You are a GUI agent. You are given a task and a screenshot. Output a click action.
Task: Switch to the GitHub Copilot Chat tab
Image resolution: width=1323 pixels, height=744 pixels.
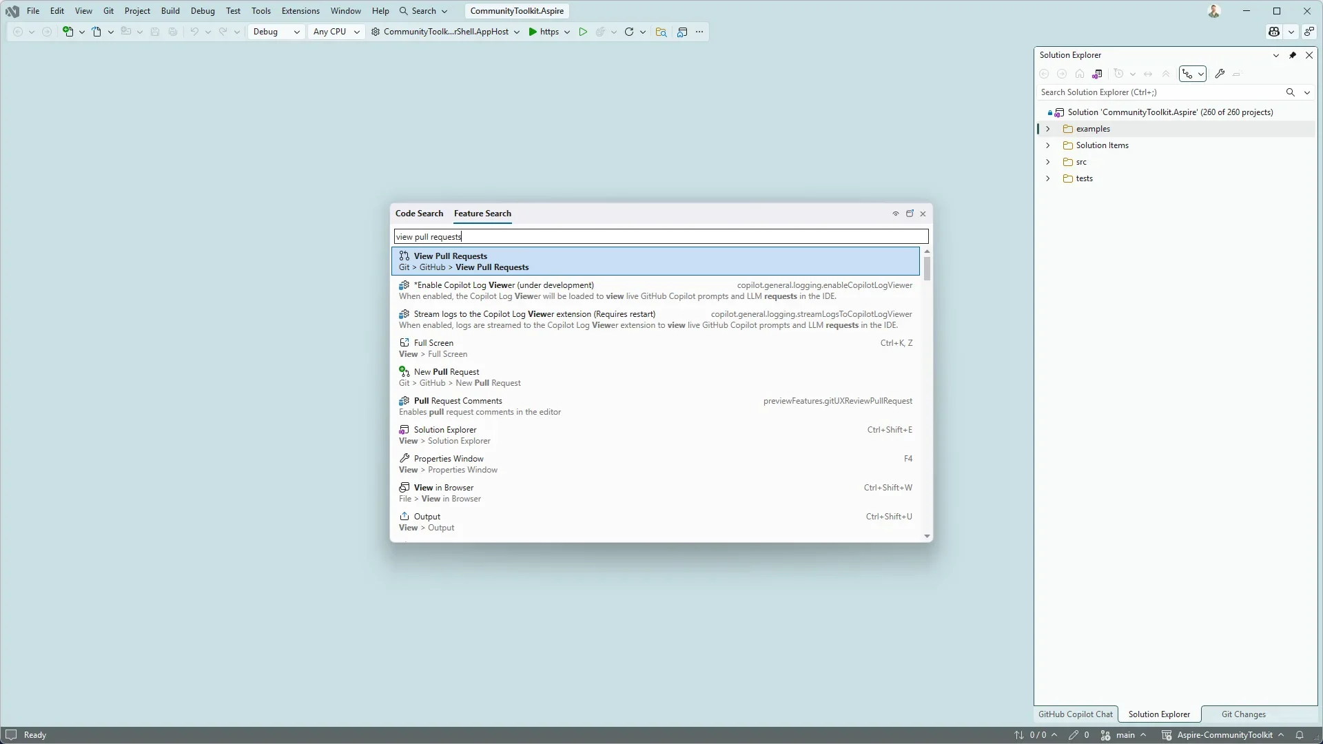coord(1075,714)
